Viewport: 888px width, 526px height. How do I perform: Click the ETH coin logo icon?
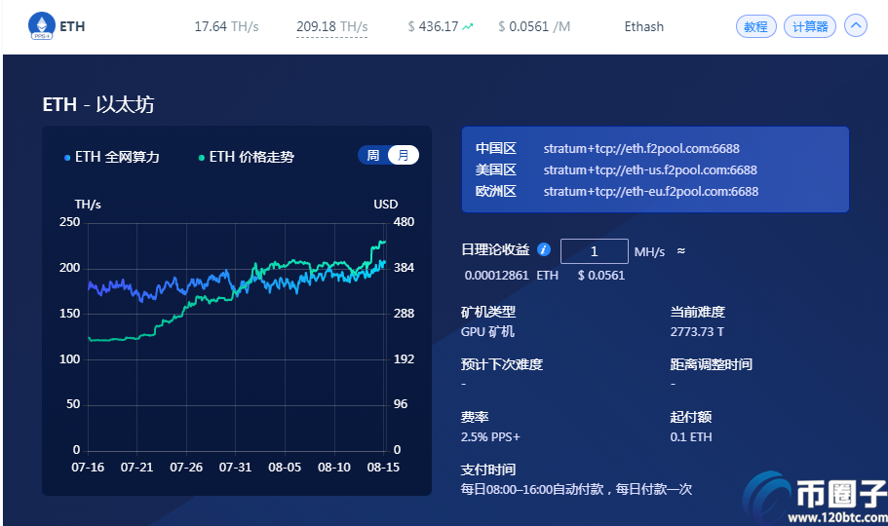coord(41,26)
